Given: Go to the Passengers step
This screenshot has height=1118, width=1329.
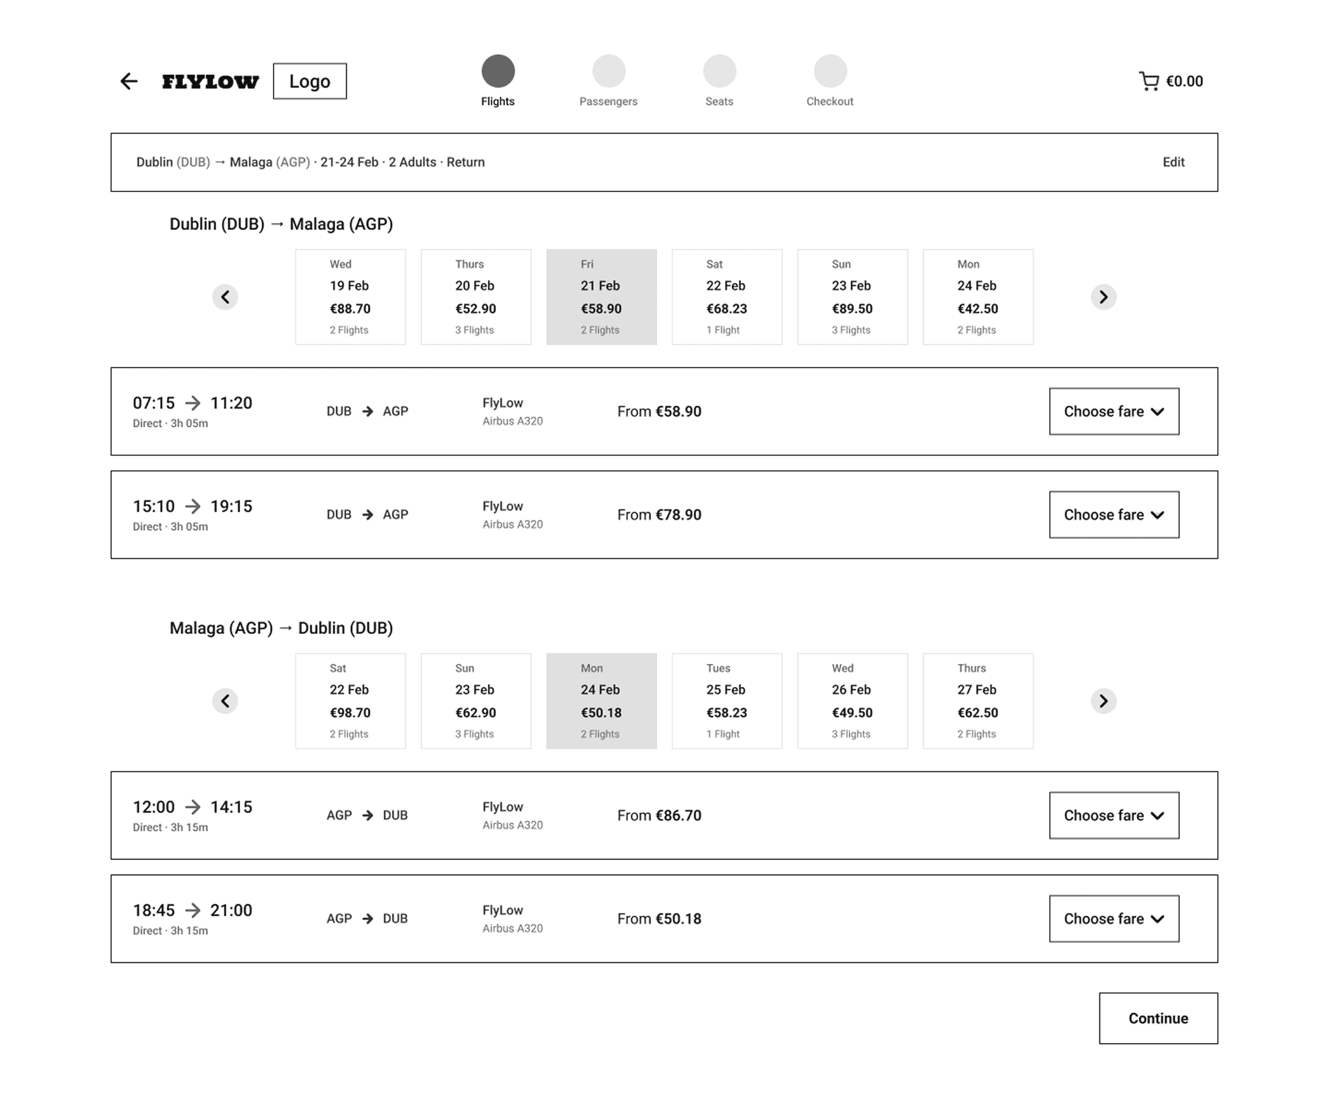Looking at the screenshot, I should [608, 72].
